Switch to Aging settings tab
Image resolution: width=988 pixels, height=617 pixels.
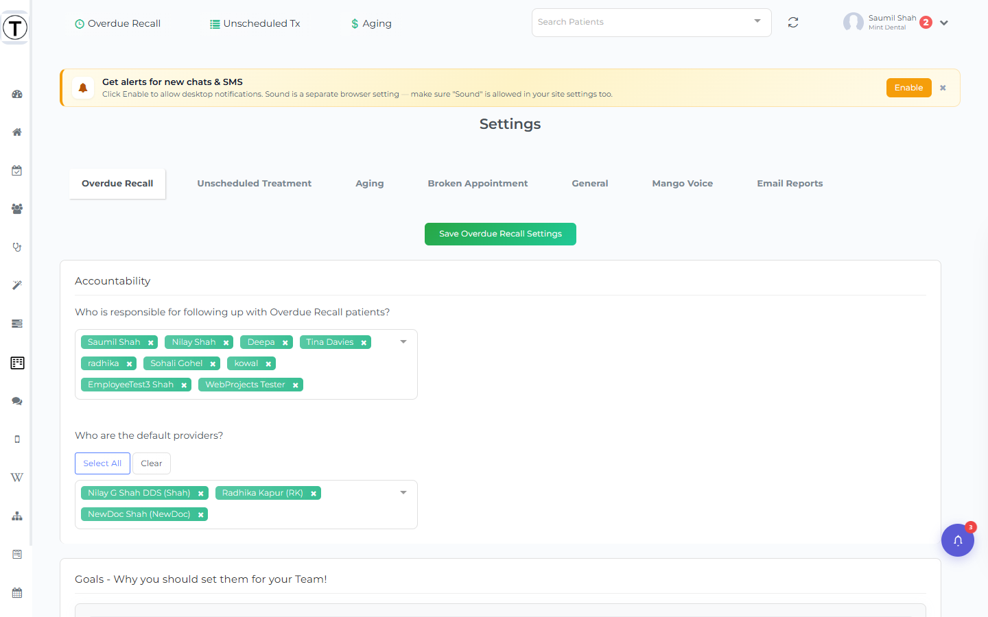click(369, 184)
